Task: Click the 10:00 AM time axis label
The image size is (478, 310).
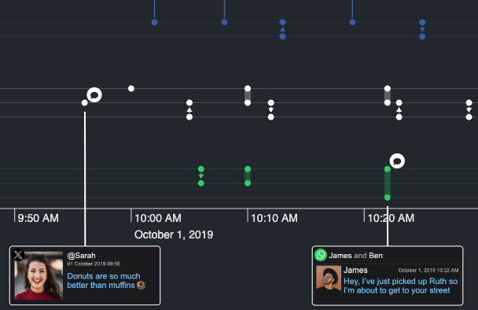Action: tap(158, 218)
